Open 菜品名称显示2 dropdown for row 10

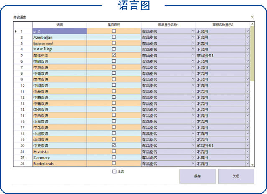(x=247, y=85)
